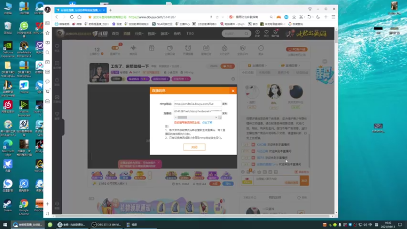Open the 首页 nav item
The width and height of the screenshot is (407, 229).
tap(115, 34)
